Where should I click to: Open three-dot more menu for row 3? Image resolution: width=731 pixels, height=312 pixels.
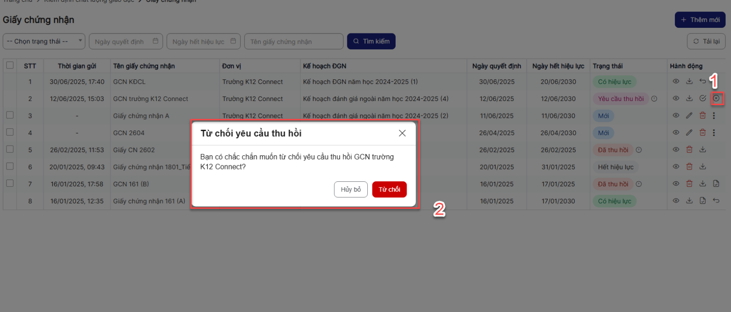coord(714,116)
